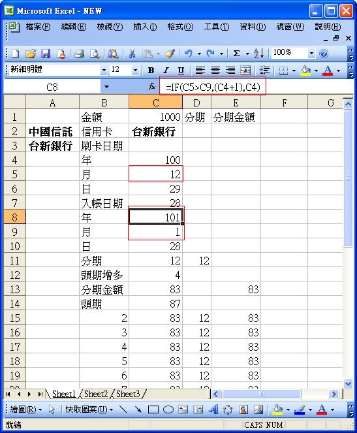Open the 格式(O) menu
Image resolution: width=357 pixels, height=433 pixels.
pyautogui.click(x=180, y=27)
